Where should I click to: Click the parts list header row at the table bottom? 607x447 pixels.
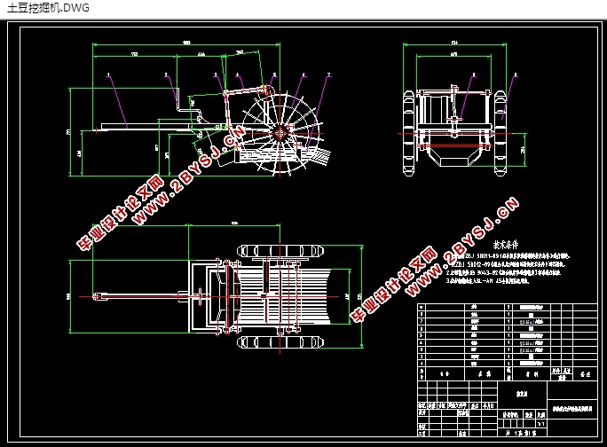pyautogui.click(x=507, y=373)
